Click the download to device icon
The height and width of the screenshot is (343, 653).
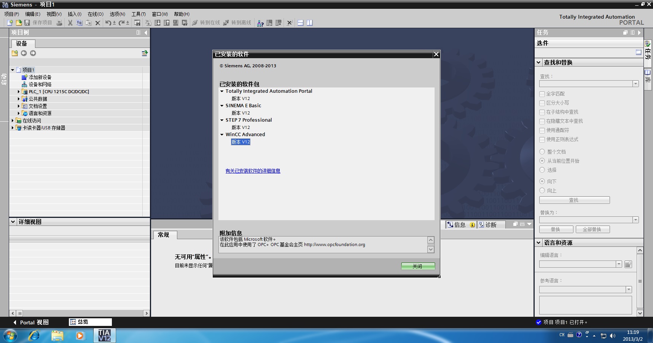coord(158,23)
